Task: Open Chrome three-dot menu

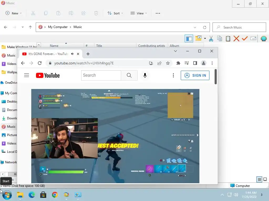Action: [212, 63]
